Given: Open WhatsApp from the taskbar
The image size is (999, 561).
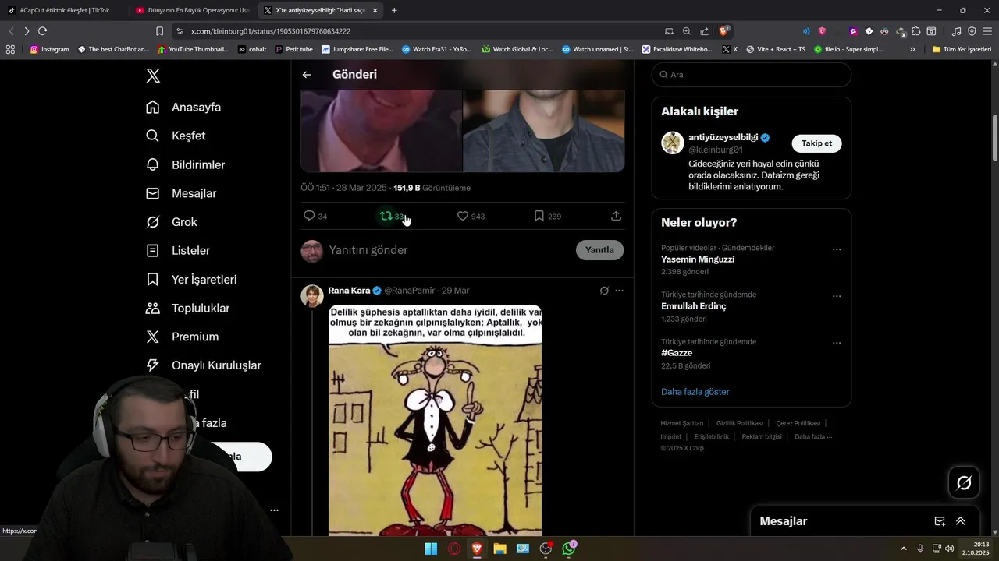Looking at the screenshot, I should click(x=569, y=549).
